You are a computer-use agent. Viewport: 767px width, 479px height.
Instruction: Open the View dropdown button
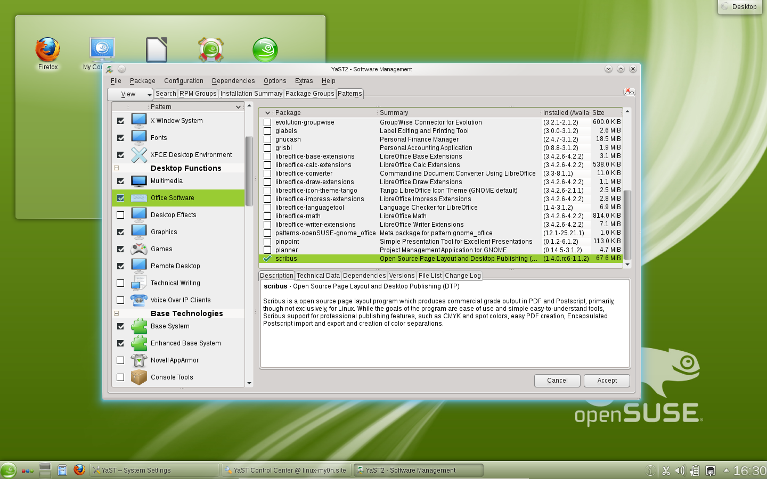[131, 94]
